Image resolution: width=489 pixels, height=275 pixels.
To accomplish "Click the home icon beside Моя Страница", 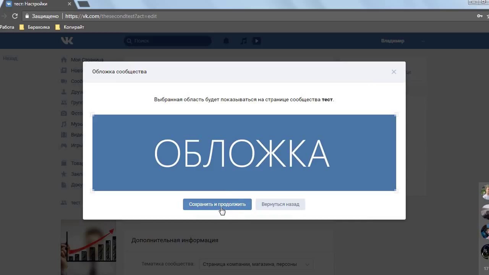I will (x=64, y=60).
